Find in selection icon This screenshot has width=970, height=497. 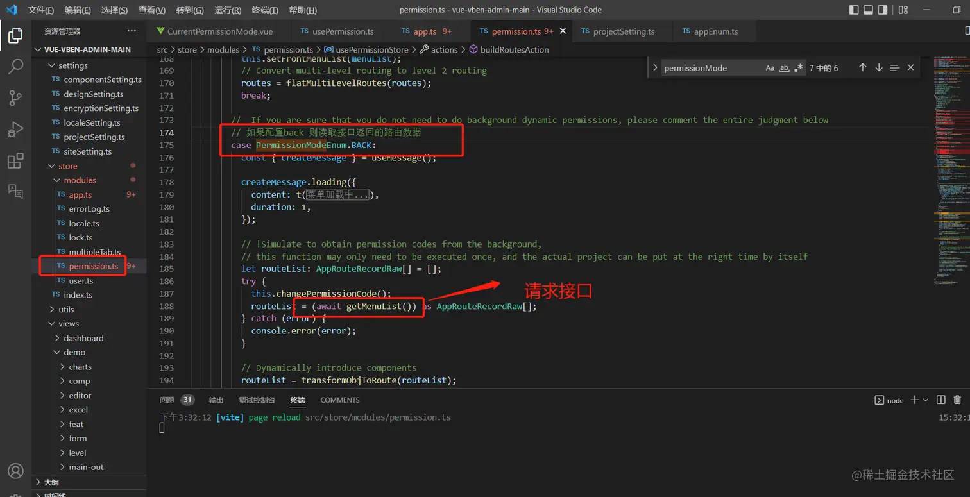(x=895, y=67)
